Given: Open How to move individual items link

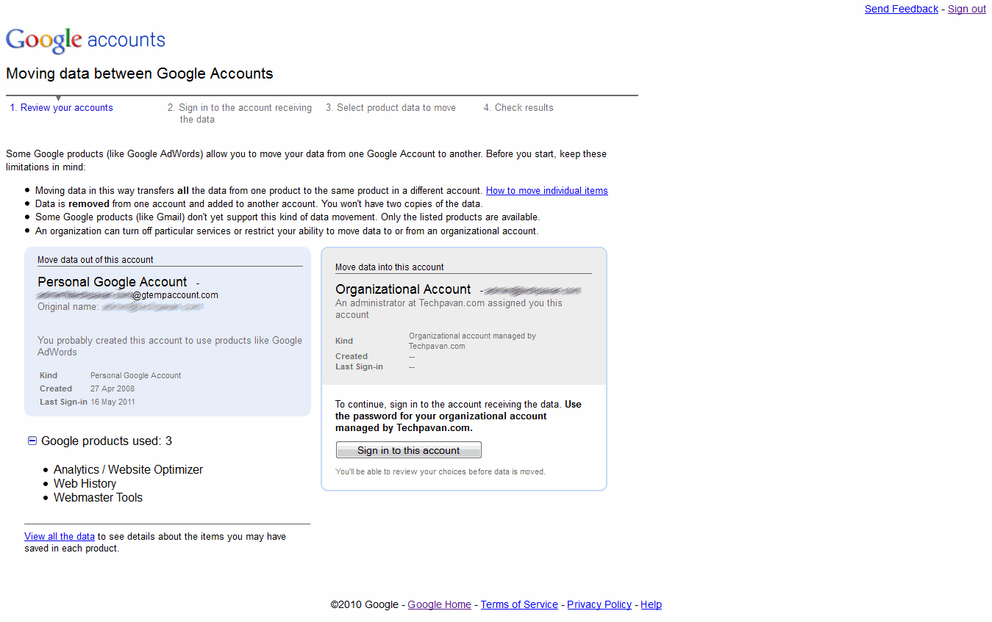Looking at the screenshot, I should (x=546, y=190).
